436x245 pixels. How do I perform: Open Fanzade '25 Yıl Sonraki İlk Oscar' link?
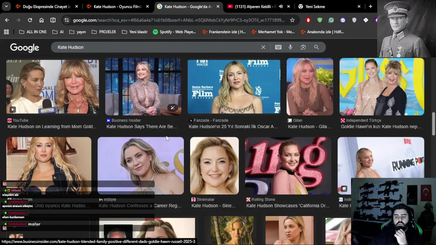click(x=233, y=127)
